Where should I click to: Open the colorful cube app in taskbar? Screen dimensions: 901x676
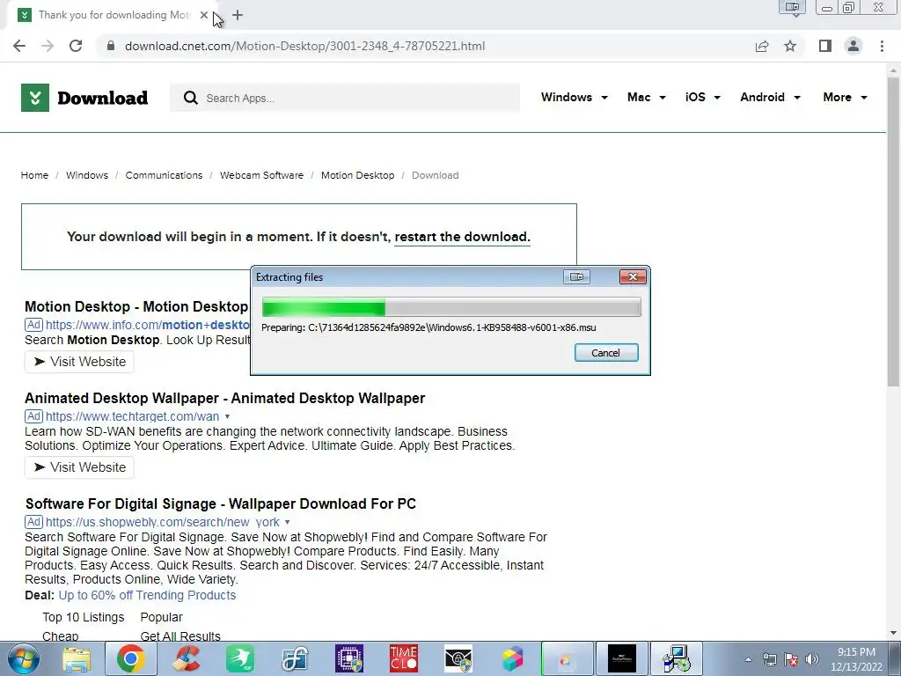(x=513, y=658)
